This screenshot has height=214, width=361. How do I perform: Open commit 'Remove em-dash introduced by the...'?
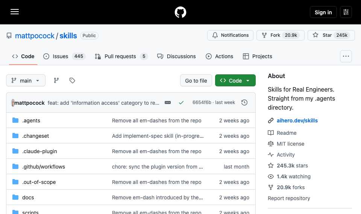point(157,197)
